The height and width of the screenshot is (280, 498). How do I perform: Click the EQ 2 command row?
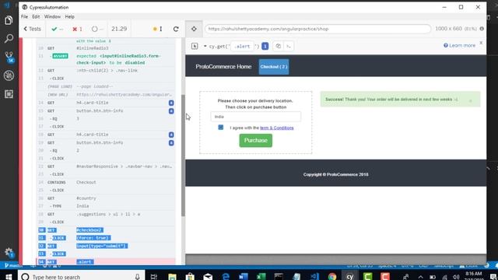coord(106,150)
